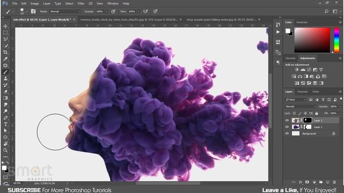Open the collapsed Actions panel play icon
The width and height of the screenshot is (344, 193).
tap(278, 32)
